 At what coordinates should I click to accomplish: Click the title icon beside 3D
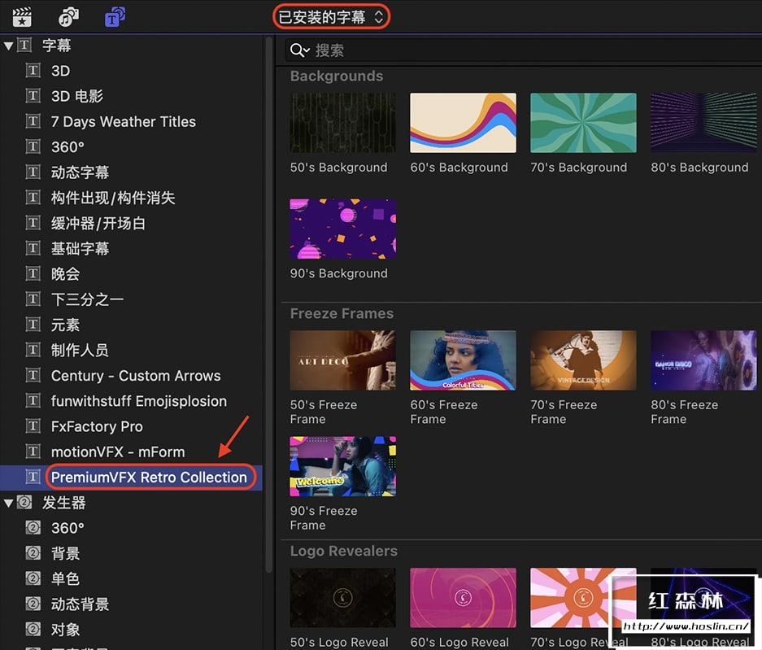point(33,71)
